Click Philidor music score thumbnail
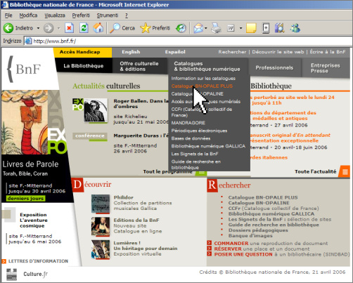This screenshot has height=283, width=353. click(x=101, y=204)
